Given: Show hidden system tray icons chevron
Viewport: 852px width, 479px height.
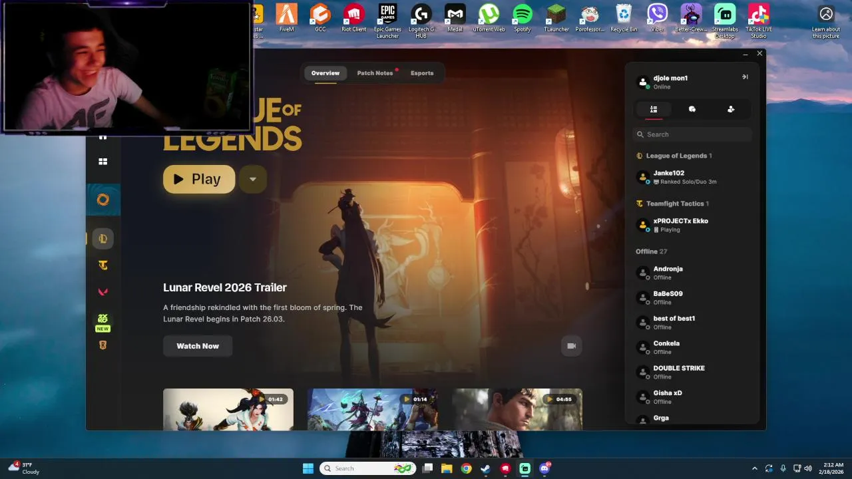Looking at the screenshot, I should click(754, 468).
